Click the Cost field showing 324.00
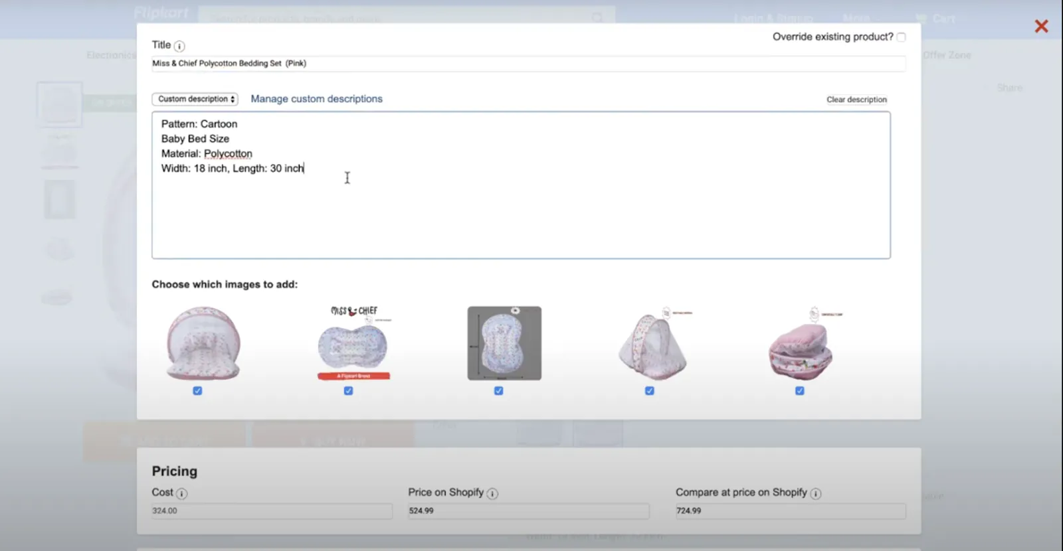Viewport: 1063px width, 551px height. 272,511
